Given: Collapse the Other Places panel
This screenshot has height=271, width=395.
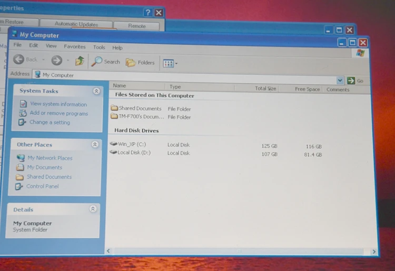Looking at the screenshot, I should (95, 144).
